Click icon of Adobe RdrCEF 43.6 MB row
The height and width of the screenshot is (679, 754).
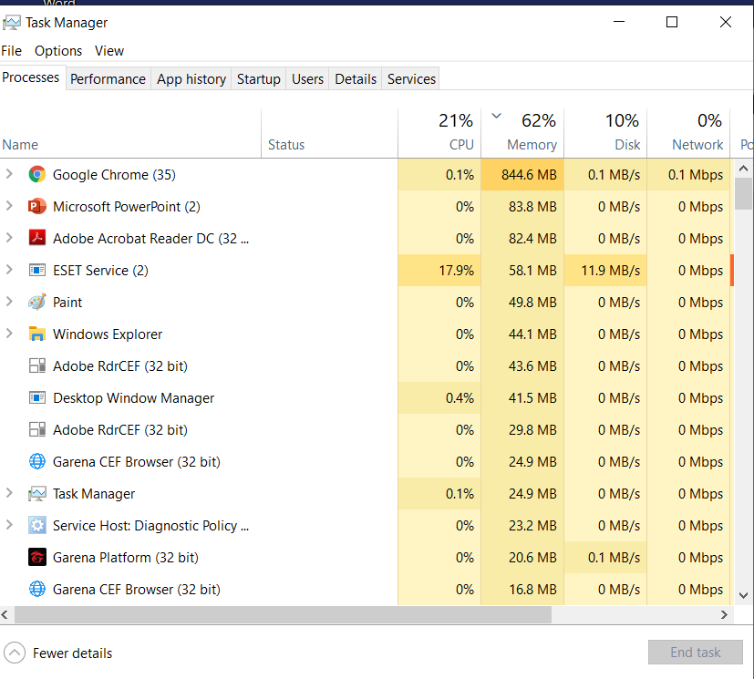(37, 365)
